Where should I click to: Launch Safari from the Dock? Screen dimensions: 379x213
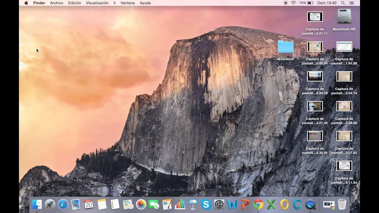tap(63, 204)
